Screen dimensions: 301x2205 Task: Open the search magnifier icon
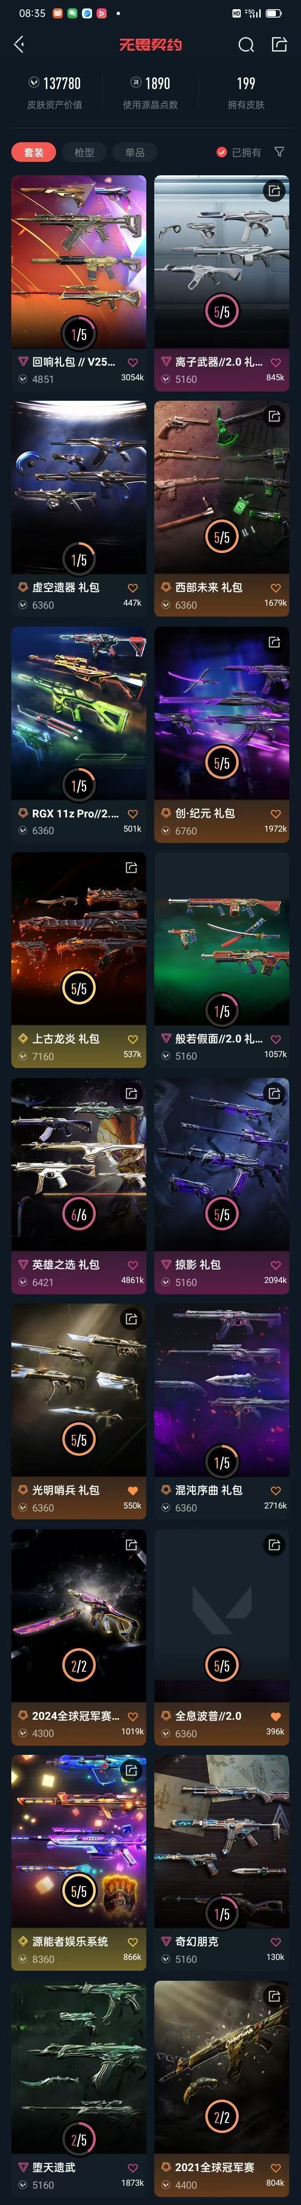pyautogui.click(x=246, y=44)
